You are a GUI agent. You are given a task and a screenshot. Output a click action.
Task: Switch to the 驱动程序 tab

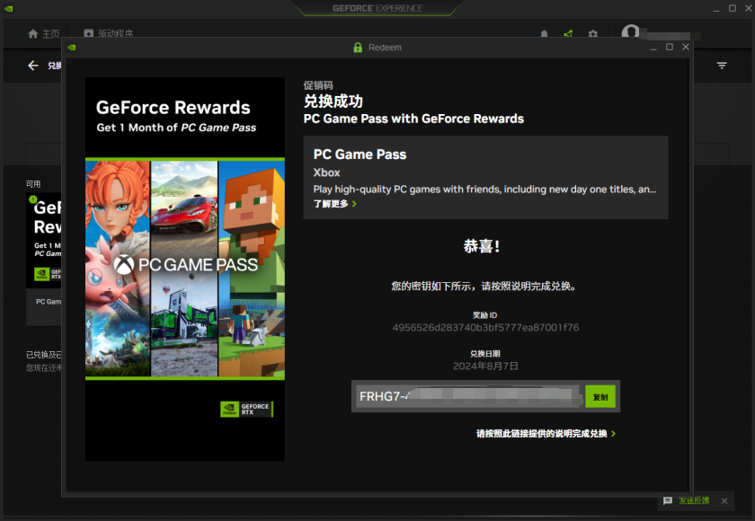point(109,33)
